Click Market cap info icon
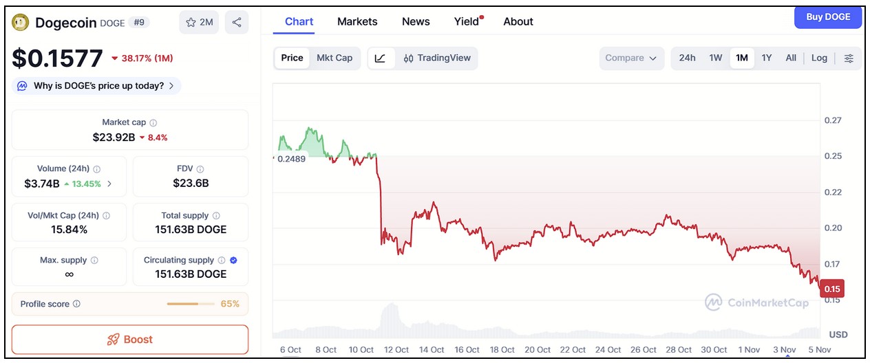The image size is (870, 363). 153,122
